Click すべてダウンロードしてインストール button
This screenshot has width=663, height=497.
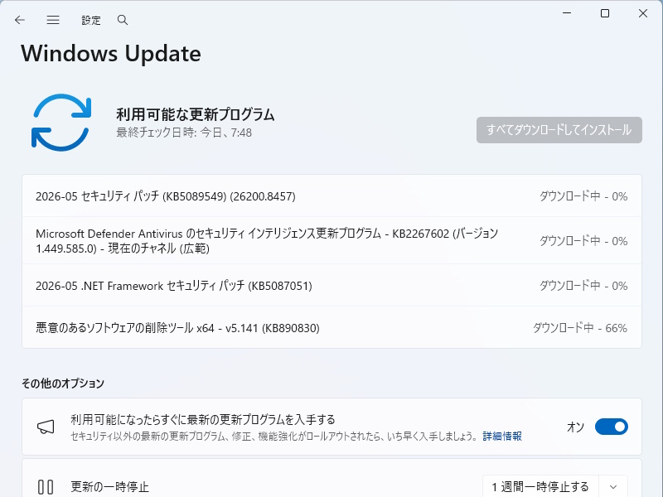(x=559, y=130)
